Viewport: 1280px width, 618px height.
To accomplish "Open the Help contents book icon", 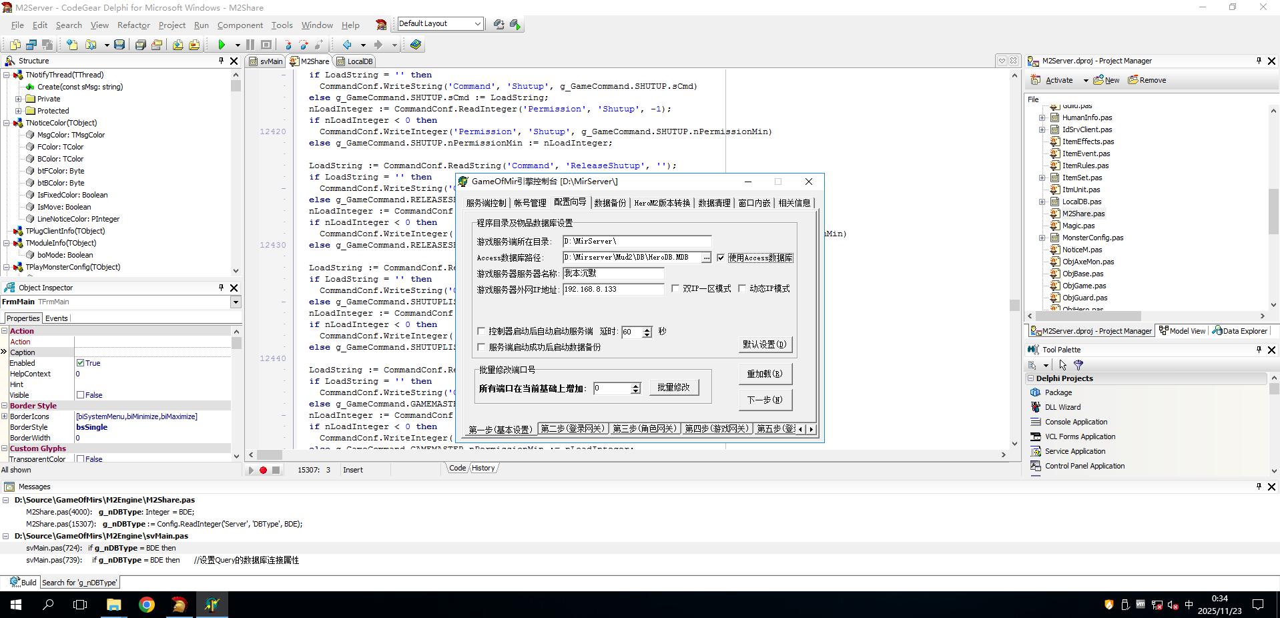I will pyautogui.click(x=416, y=45).
